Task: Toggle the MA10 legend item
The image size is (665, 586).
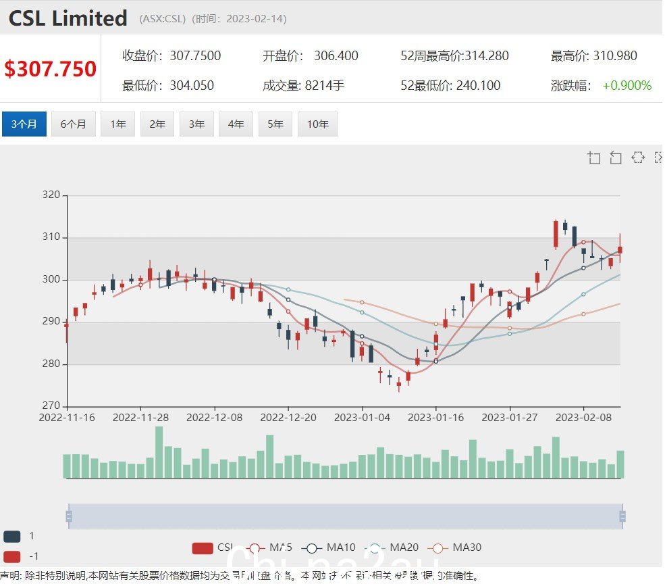Action: (329, 547)
